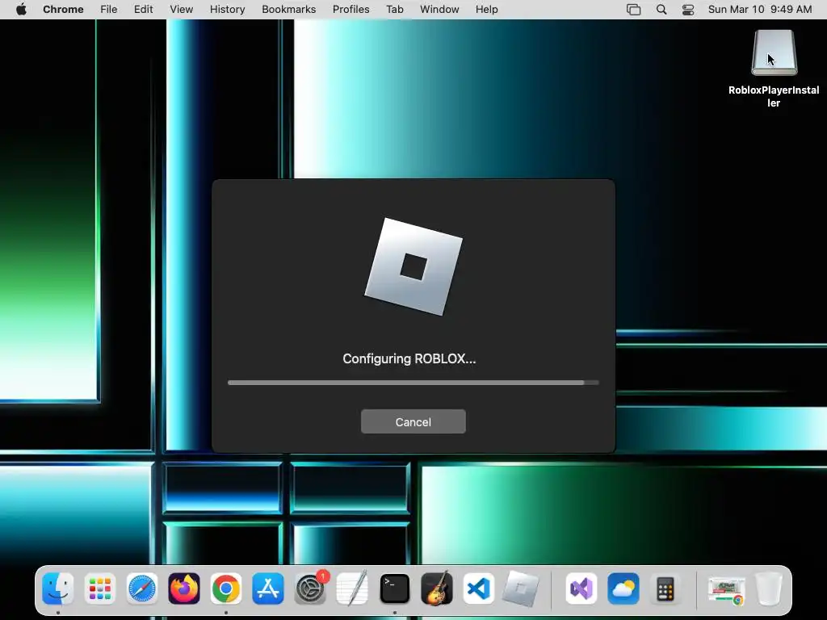This screenshot has width=827, height=620.
Task: Open the File menu
Action: point(109,10)
